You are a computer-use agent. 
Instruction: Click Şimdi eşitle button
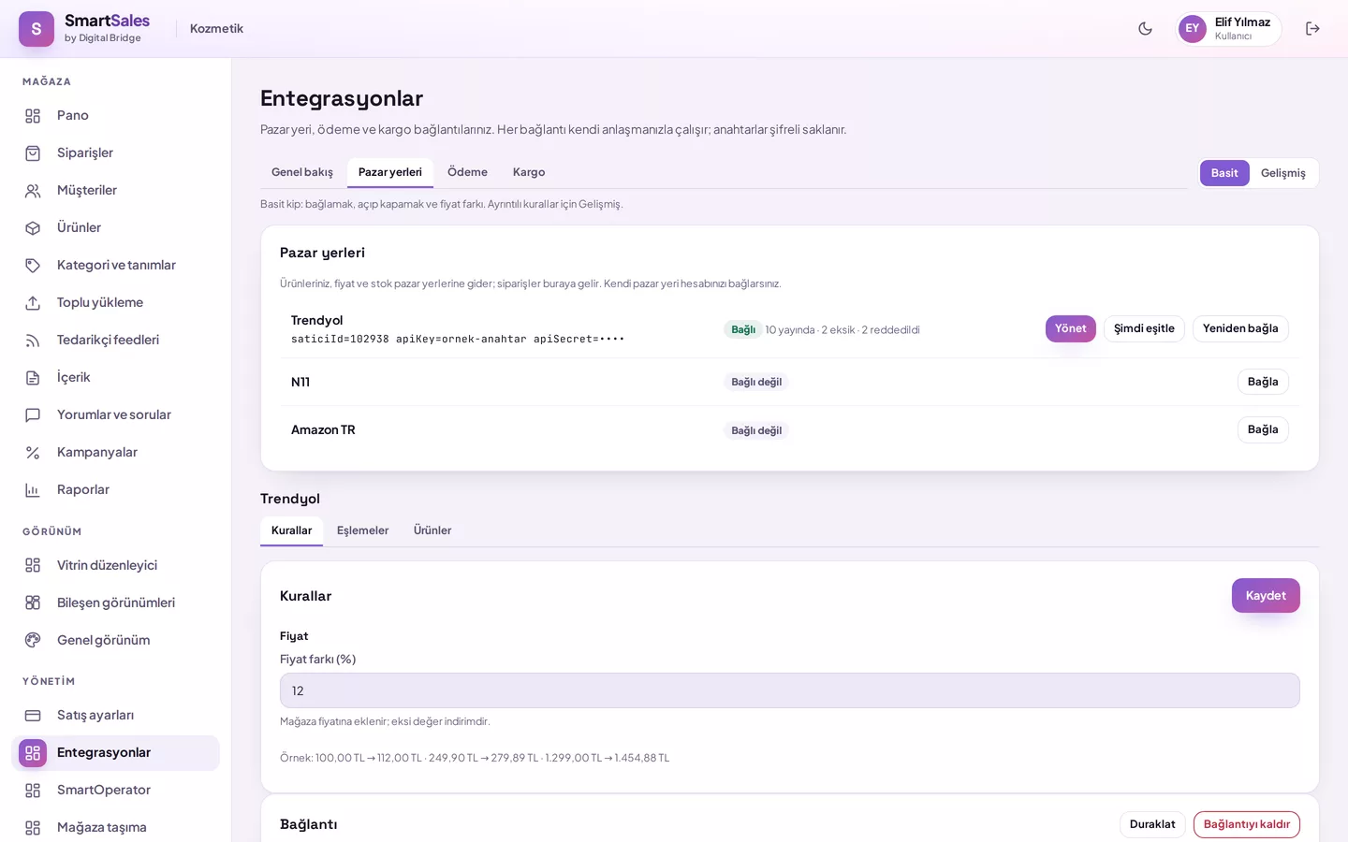pos(1144,328)
